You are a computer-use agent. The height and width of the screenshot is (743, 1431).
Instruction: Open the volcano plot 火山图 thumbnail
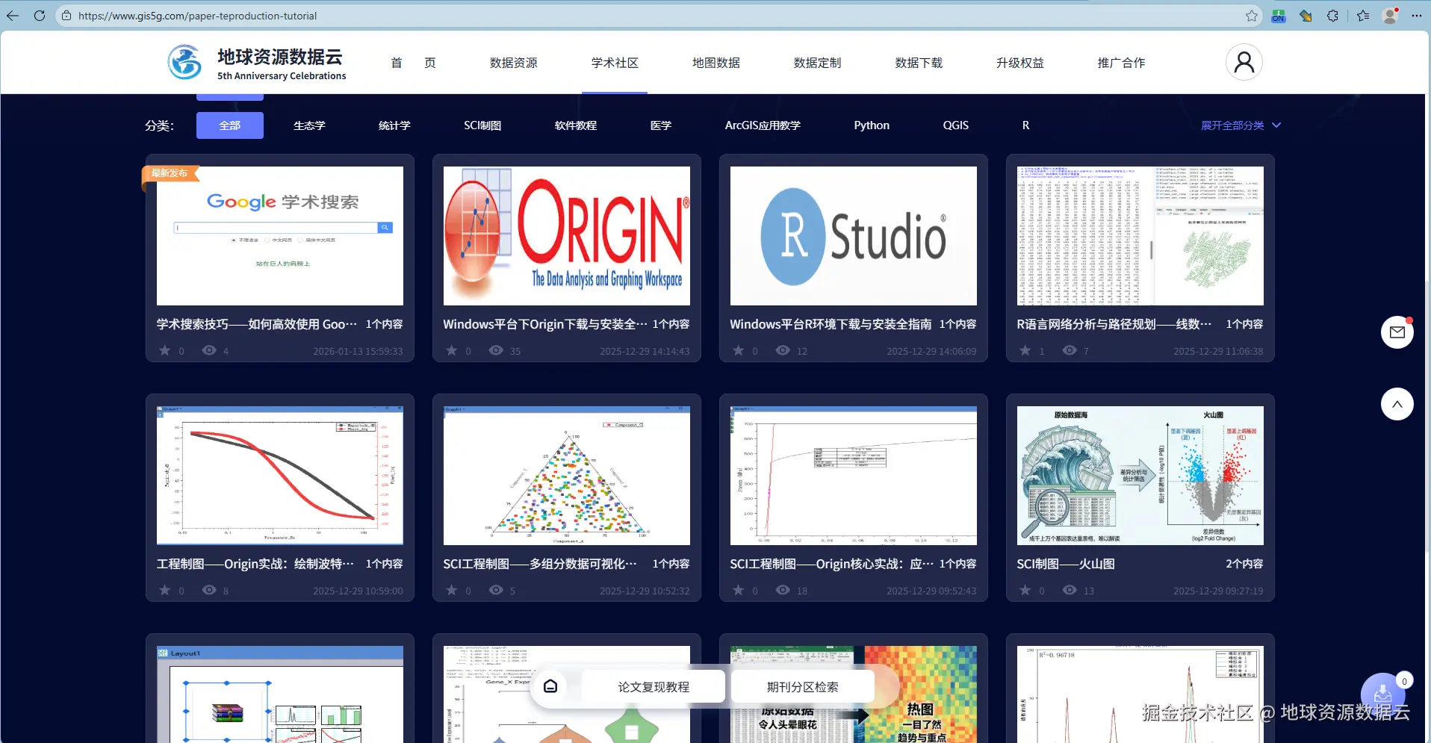pos(1140,476)
